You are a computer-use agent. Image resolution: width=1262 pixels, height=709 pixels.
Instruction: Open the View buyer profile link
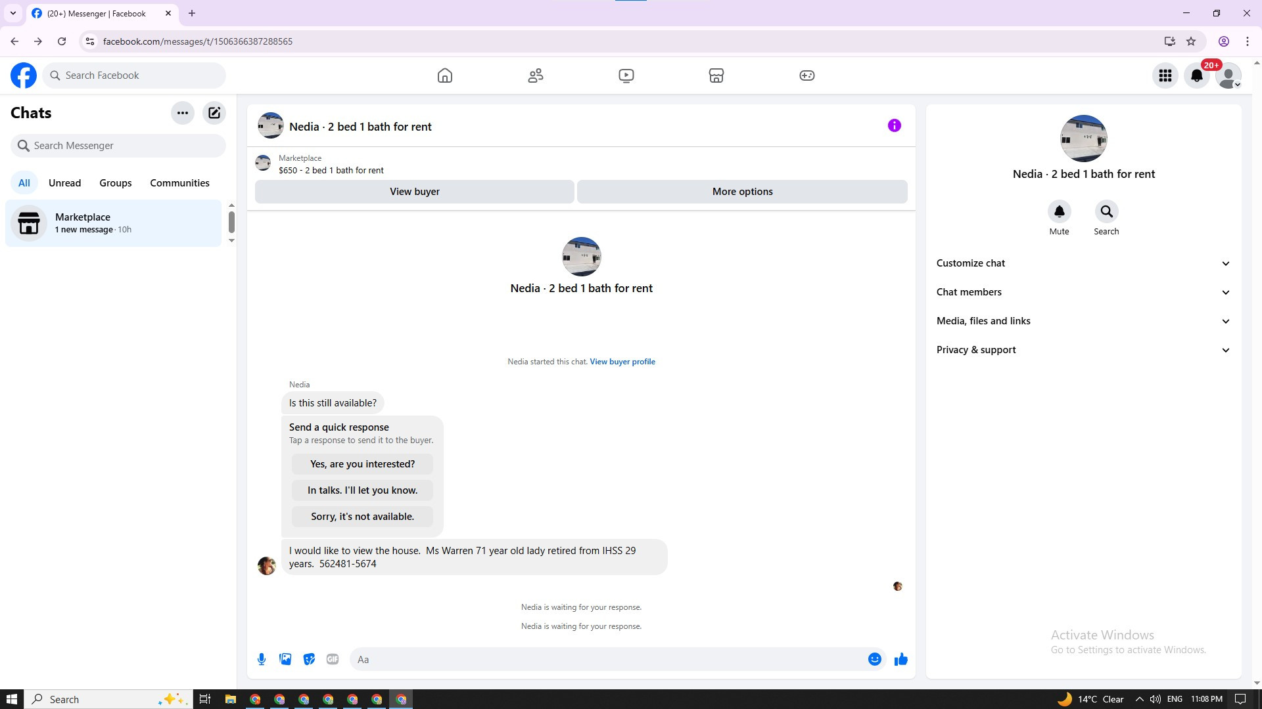[x=622, y=362]
